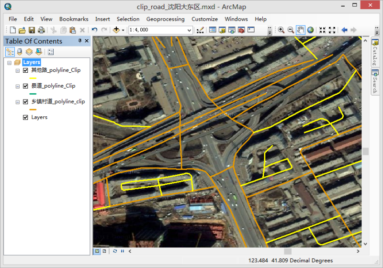Image resolution: width=383 pixels, height=268 pixels.
Task: Click Fixed Zoom In icon
Action: pyautogui.click(x=322, y=30)
